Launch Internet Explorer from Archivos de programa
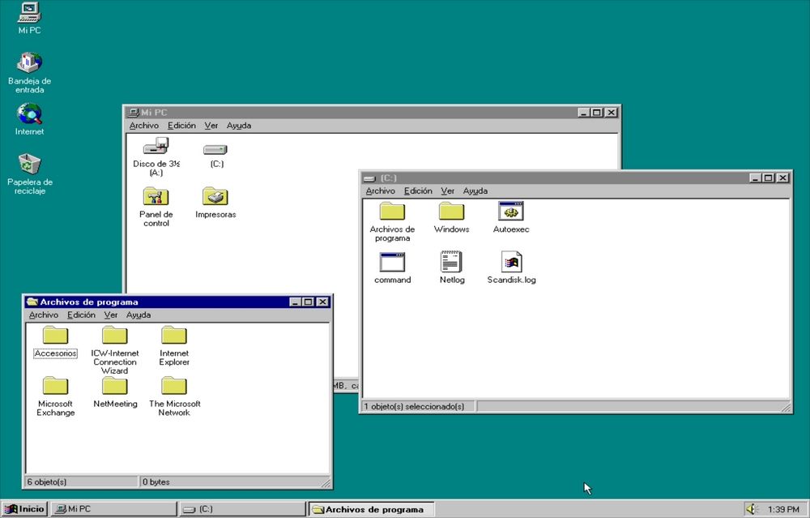This screenshot has height=518, width=810. 173,335
